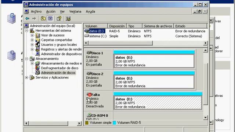Expand the Servicios y Aplicaciones node
The image size is (235, 132).
pos(26,77)
